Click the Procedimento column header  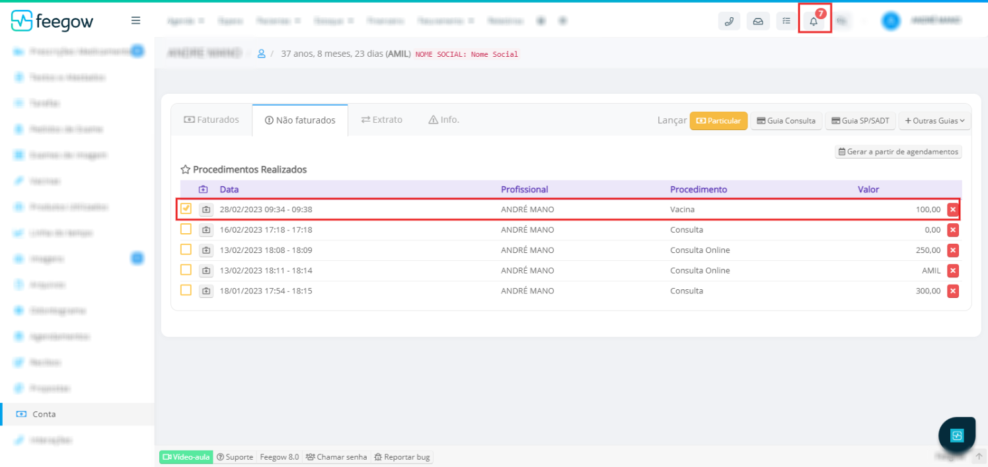tap(699, 190)
